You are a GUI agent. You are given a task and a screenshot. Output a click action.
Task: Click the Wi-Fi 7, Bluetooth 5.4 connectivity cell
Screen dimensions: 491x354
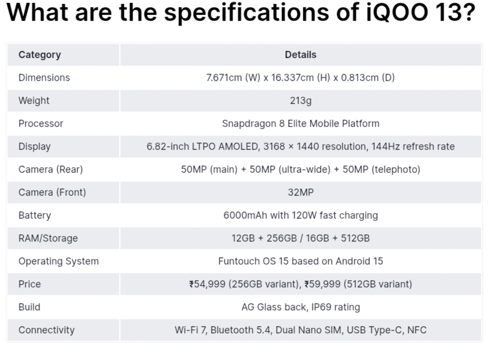(301, 330)
